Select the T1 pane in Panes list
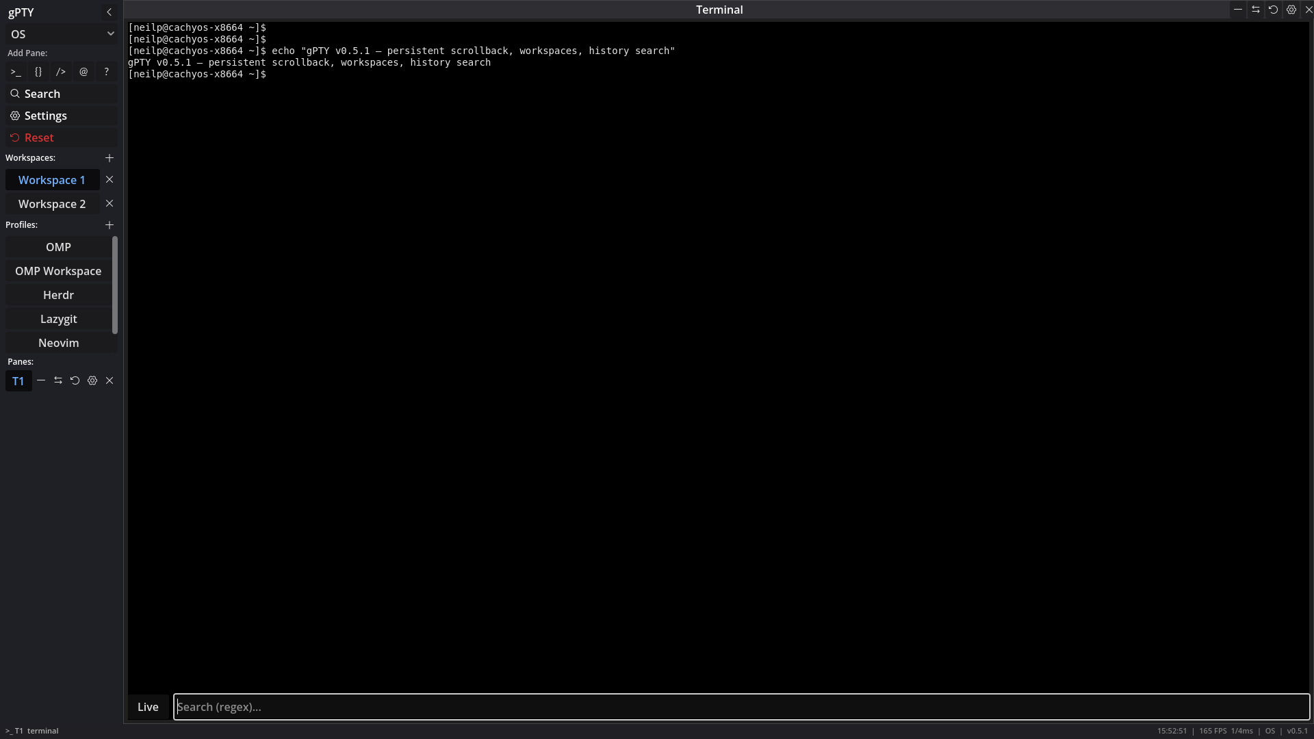Screen dimensions: 1314x739 pyautogui.click(x=18, y=381)
